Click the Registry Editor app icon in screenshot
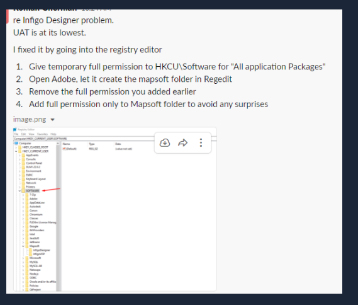Image resolution: width=358 pixels, height=305 pixels. [15, 130]
